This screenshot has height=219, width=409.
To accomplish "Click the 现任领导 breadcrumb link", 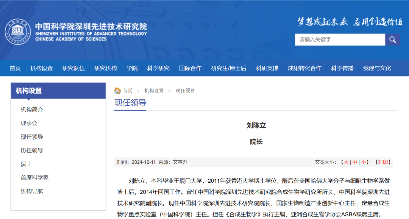I will tap(185, 91).
